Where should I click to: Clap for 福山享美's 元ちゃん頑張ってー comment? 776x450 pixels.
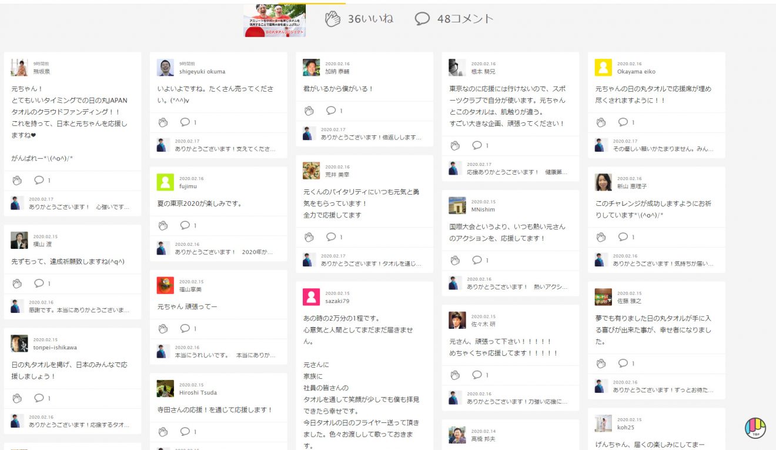(x=163, y=328)
